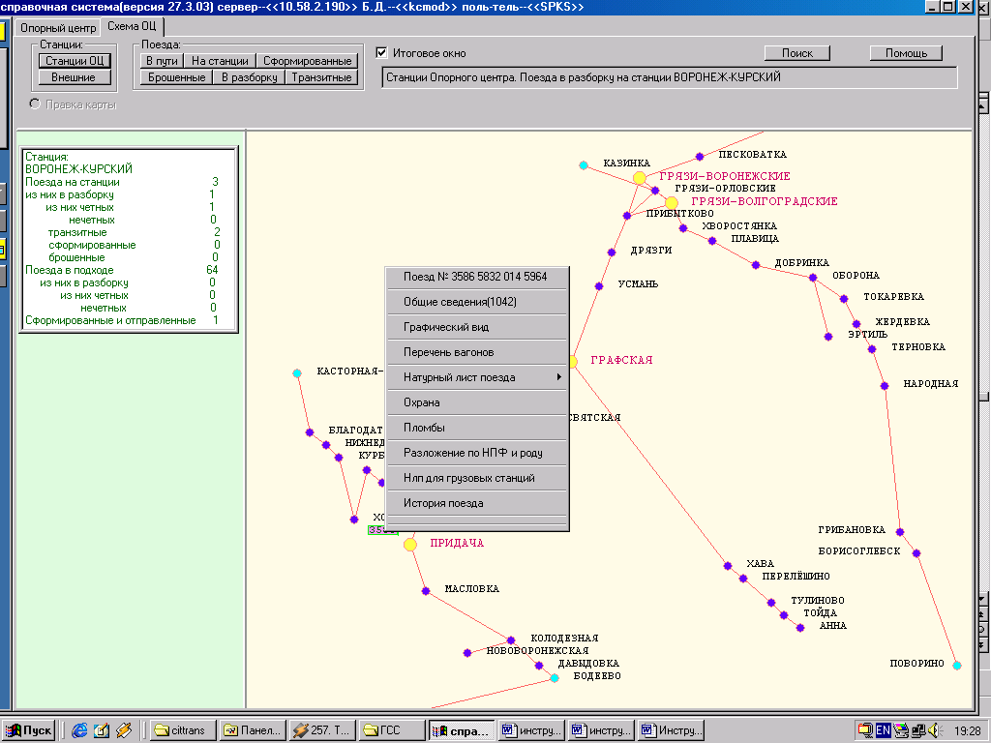991x743 pixels.
Task: Select the Грибановка station node
Action: (x=900, y=532)
